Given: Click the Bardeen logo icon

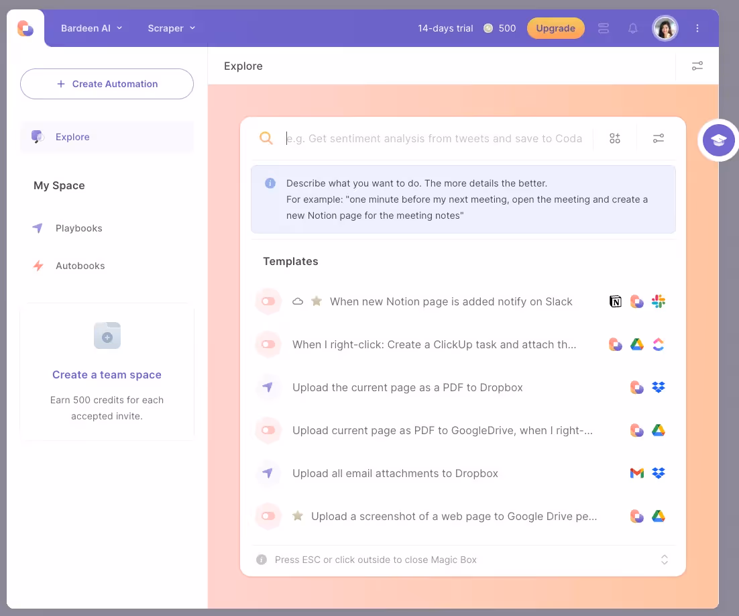Looking at the screenshot, I should 25,28.
